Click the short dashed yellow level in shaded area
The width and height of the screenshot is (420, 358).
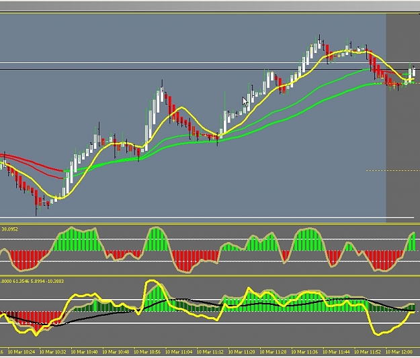pos(393,170)
